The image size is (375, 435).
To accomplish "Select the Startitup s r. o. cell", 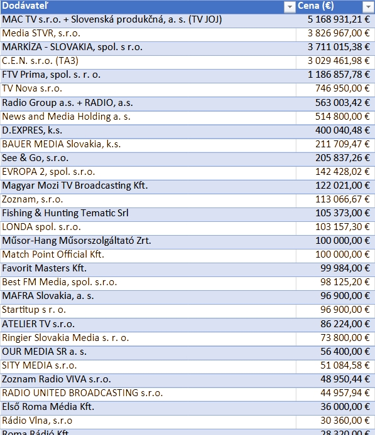I will click(x=148, y=311).
